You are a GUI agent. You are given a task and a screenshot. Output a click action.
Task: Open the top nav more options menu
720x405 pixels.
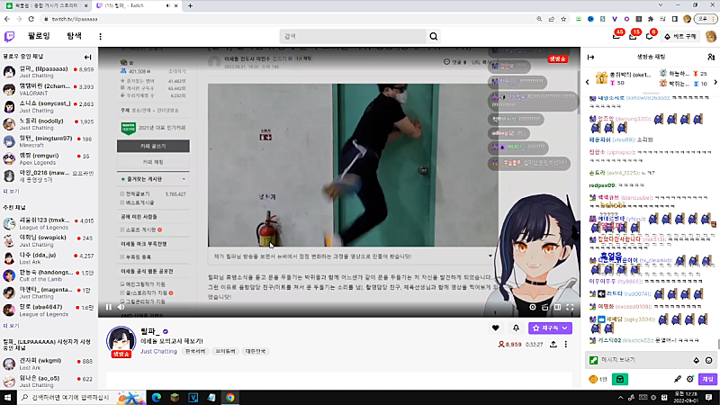coord(100,36)
